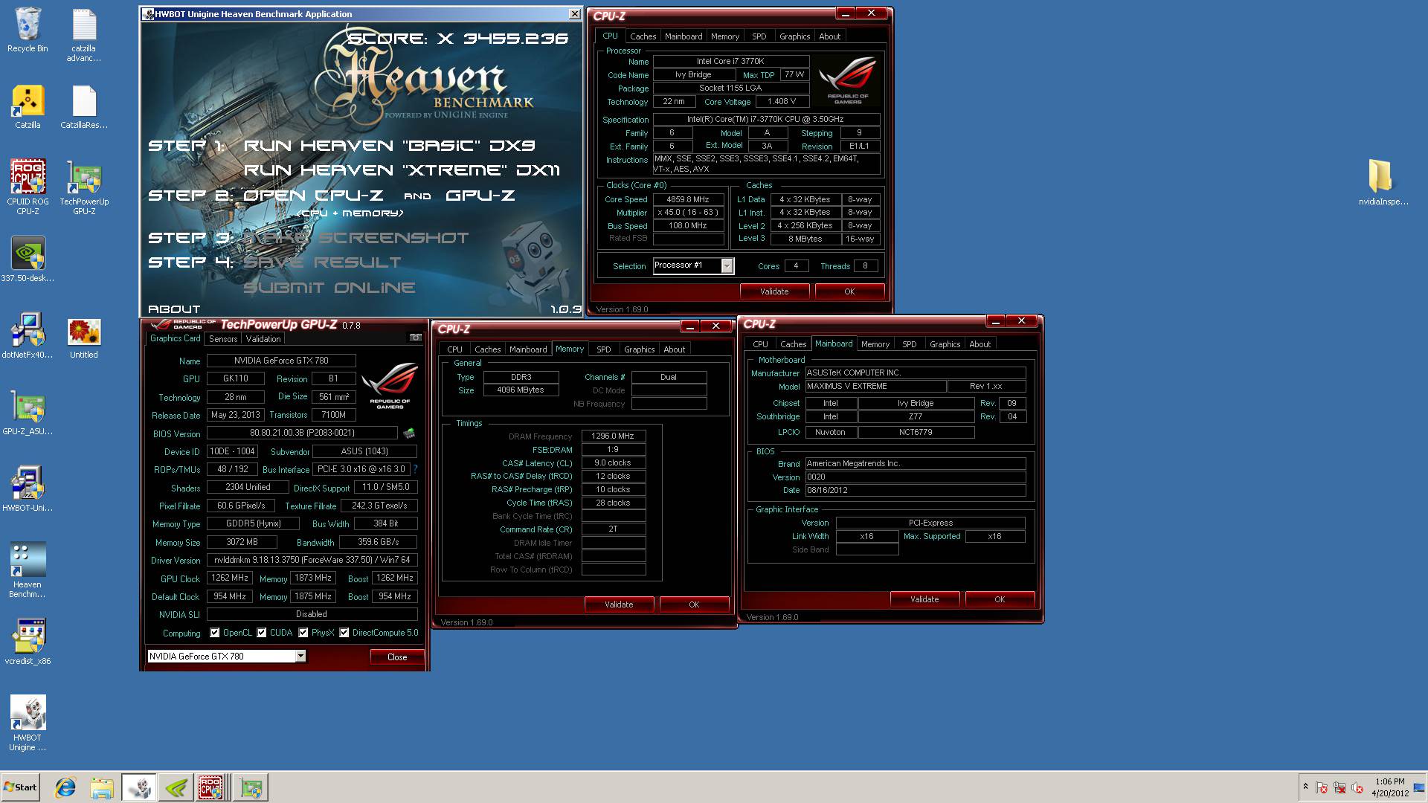The width and height of the screenshot is (1428, 803).
Task: Click the motherboard model MAXIMUS V EXTREME
Action: point(876,387)
